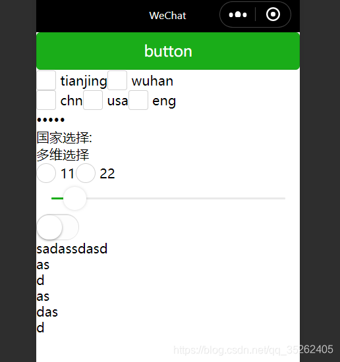Turn on the toggle switch

(x=58, y=227)
